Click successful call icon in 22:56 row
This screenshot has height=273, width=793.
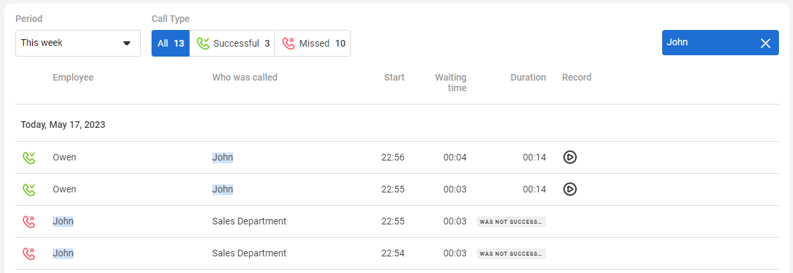29,158
